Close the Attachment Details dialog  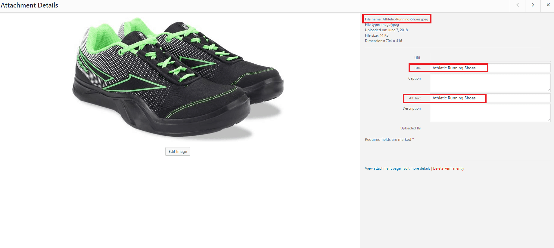pos(548,5)
